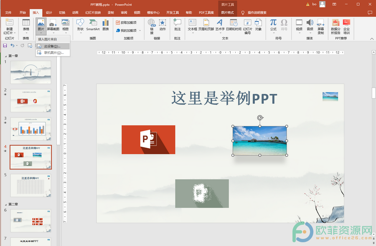Click the yellow warning triangle icon
This screenshot has width=376, height=246.
click(307, 4)
